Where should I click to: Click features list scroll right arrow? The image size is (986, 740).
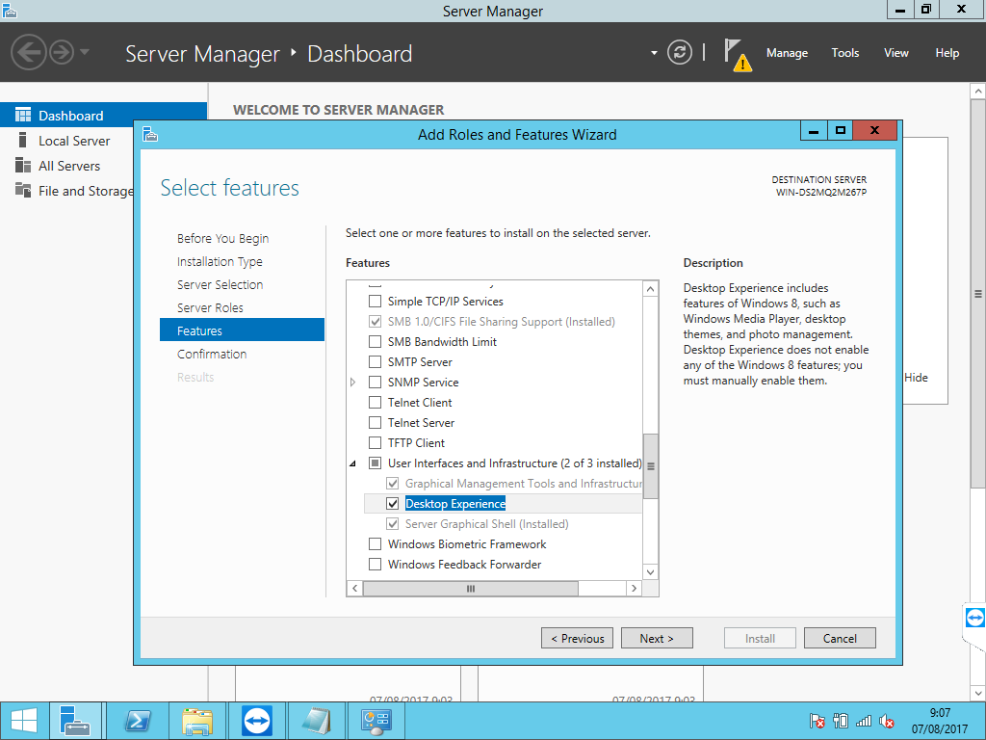pyautogui.click(x=634, y=589)
